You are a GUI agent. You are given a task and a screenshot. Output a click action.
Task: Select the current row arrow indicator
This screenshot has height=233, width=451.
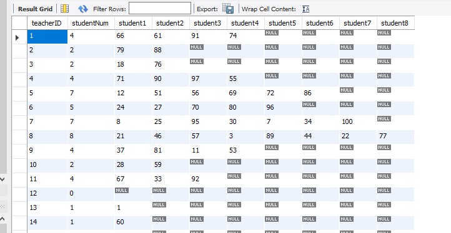(17, 37)
